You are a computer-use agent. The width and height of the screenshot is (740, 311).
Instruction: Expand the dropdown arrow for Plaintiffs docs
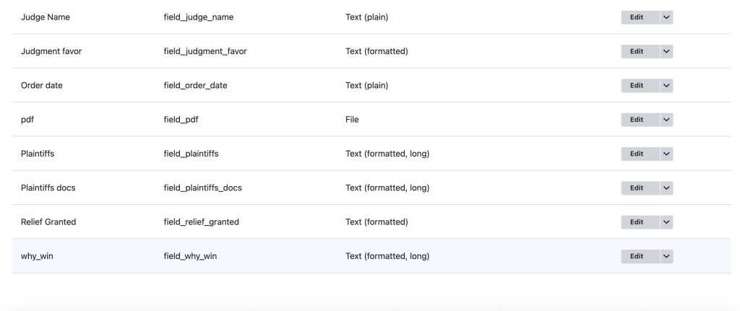click(x=666, y=188)
